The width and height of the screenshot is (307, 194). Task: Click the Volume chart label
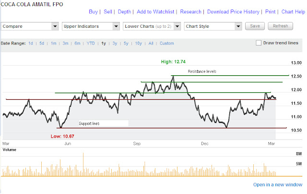tap(10, 149)
